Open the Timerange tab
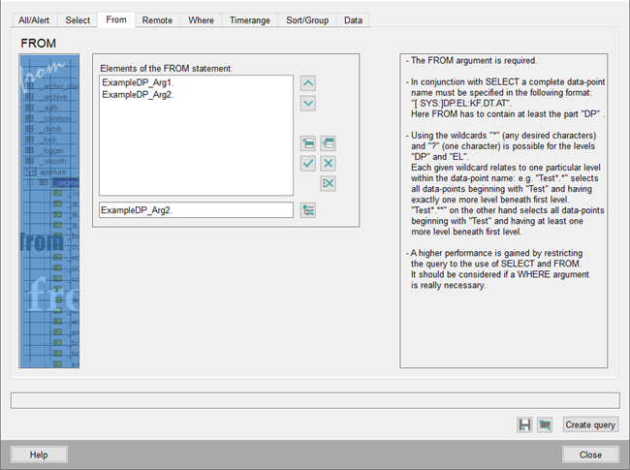Image resolution: width=630 pixels, height=470 pixels. click(x=249, y=19)
